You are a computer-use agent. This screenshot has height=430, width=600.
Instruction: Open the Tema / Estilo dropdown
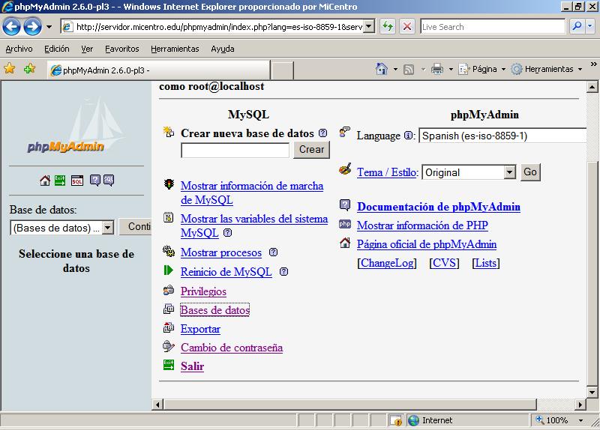(509, 172)
